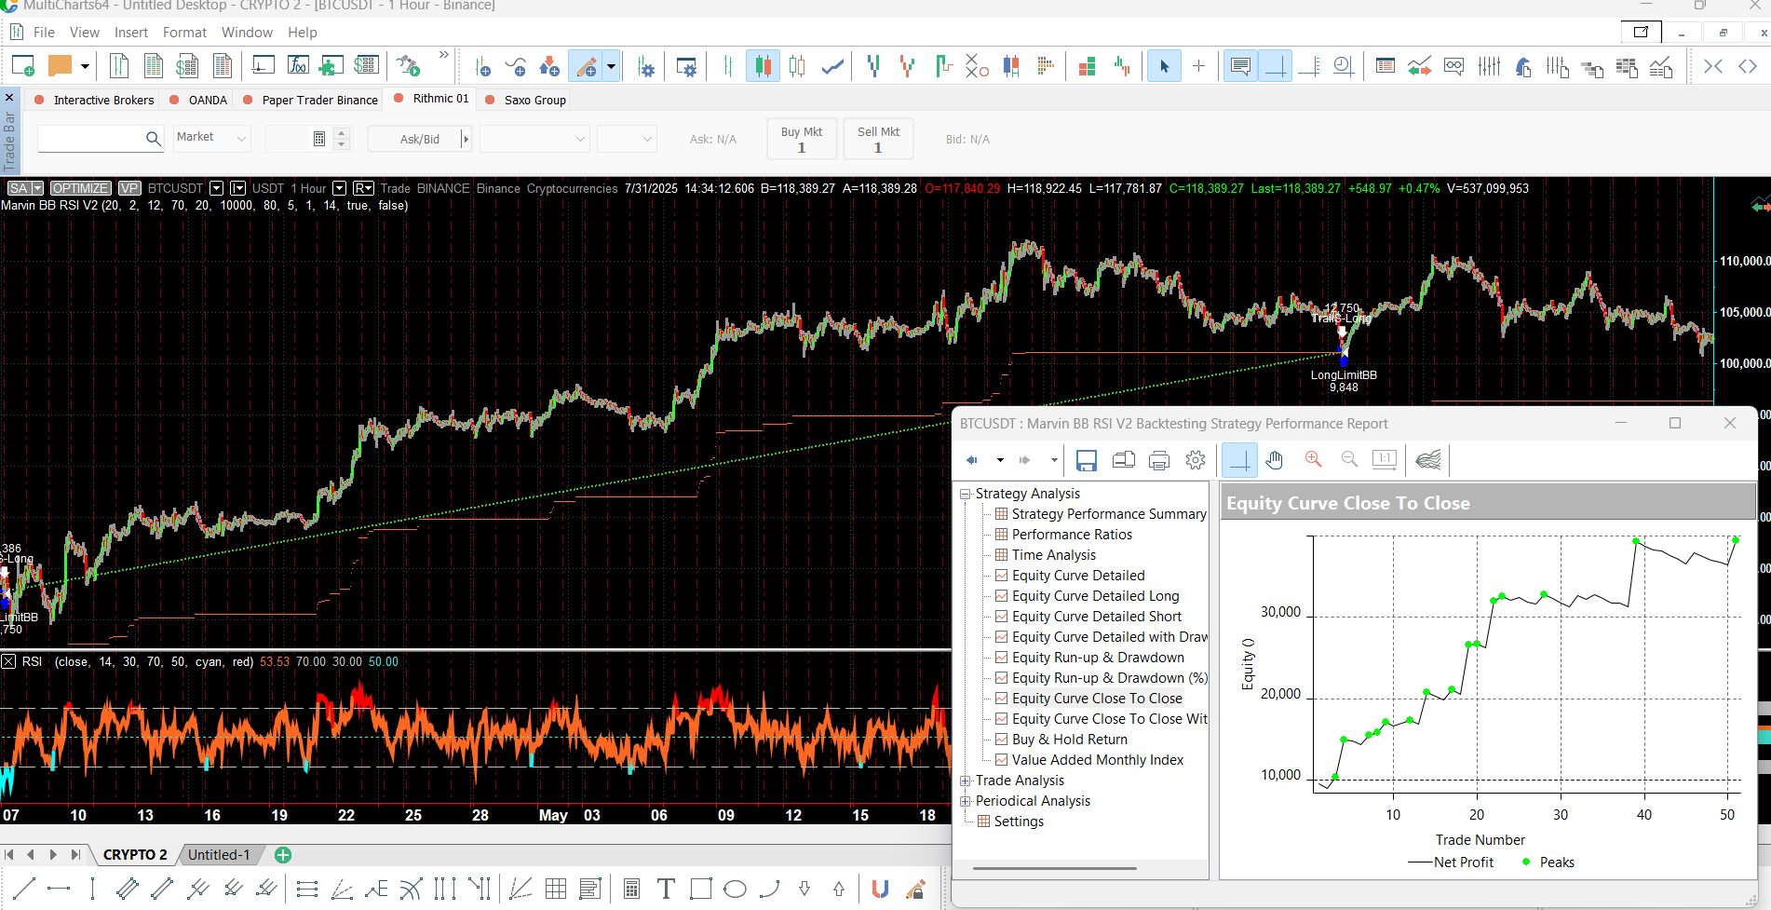The width and height of the screenshot is (1771, 910).
Task: Open the report settings gear icon
Action: [1196, 460]
